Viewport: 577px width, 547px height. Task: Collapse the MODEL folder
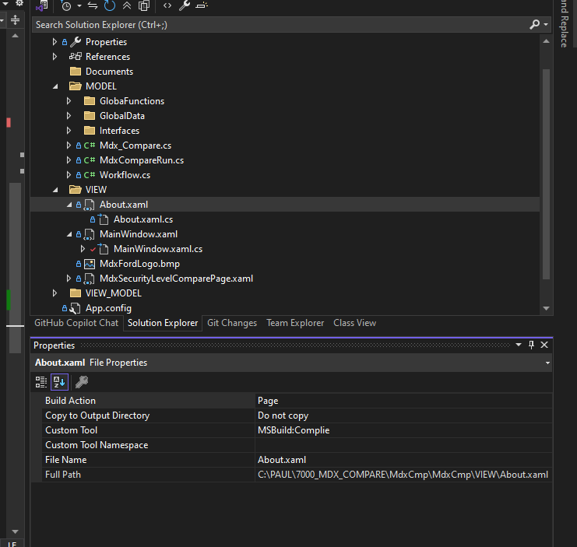coord(55,86)
